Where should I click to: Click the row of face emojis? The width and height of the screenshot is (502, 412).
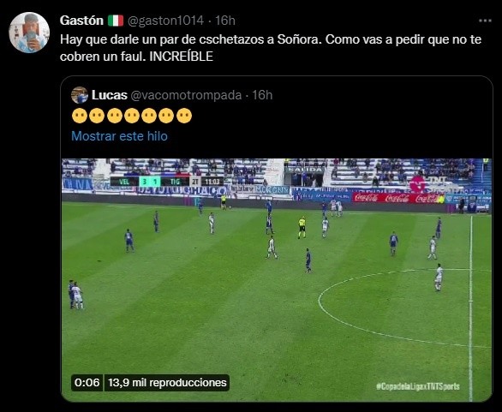point(132,116)
